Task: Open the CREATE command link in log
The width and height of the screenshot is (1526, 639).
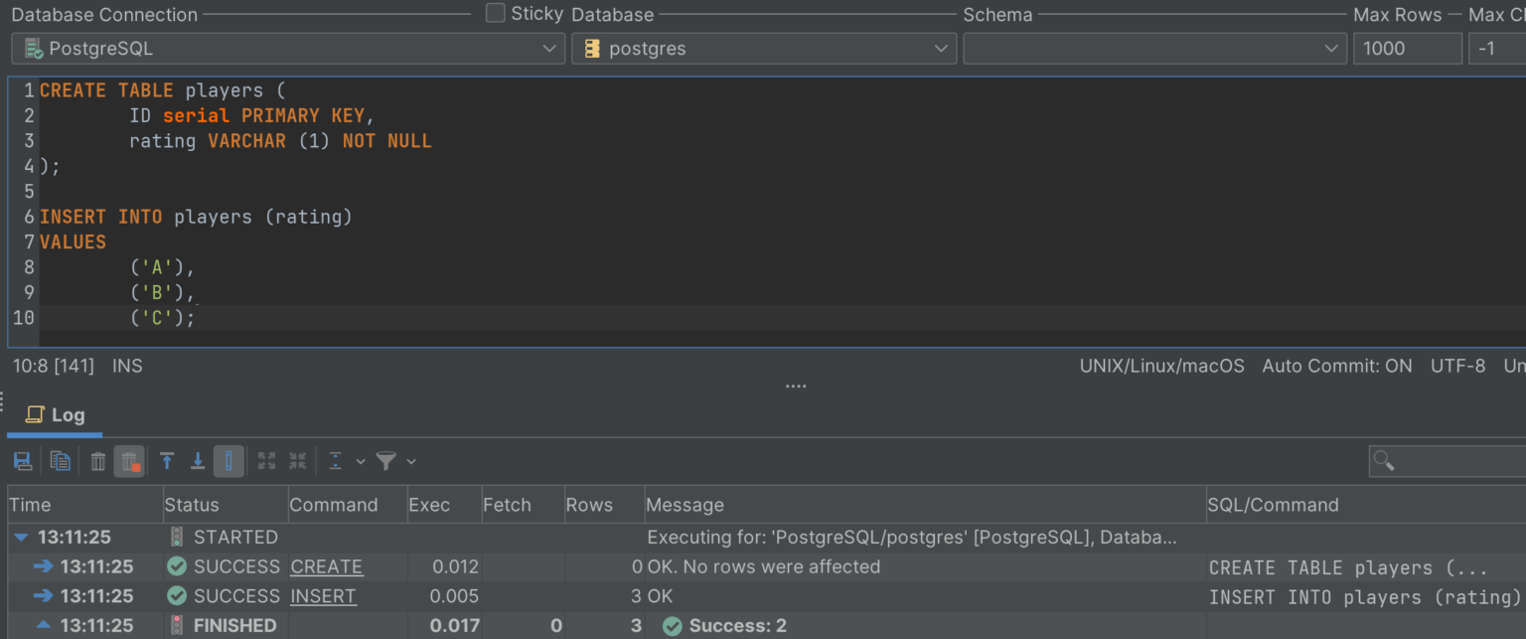Action: click(x=327, y=566)
